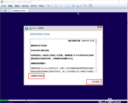The image size is (128, 103).
Task: Maximize the VMware Workstation window
Action: pos(119,2)
